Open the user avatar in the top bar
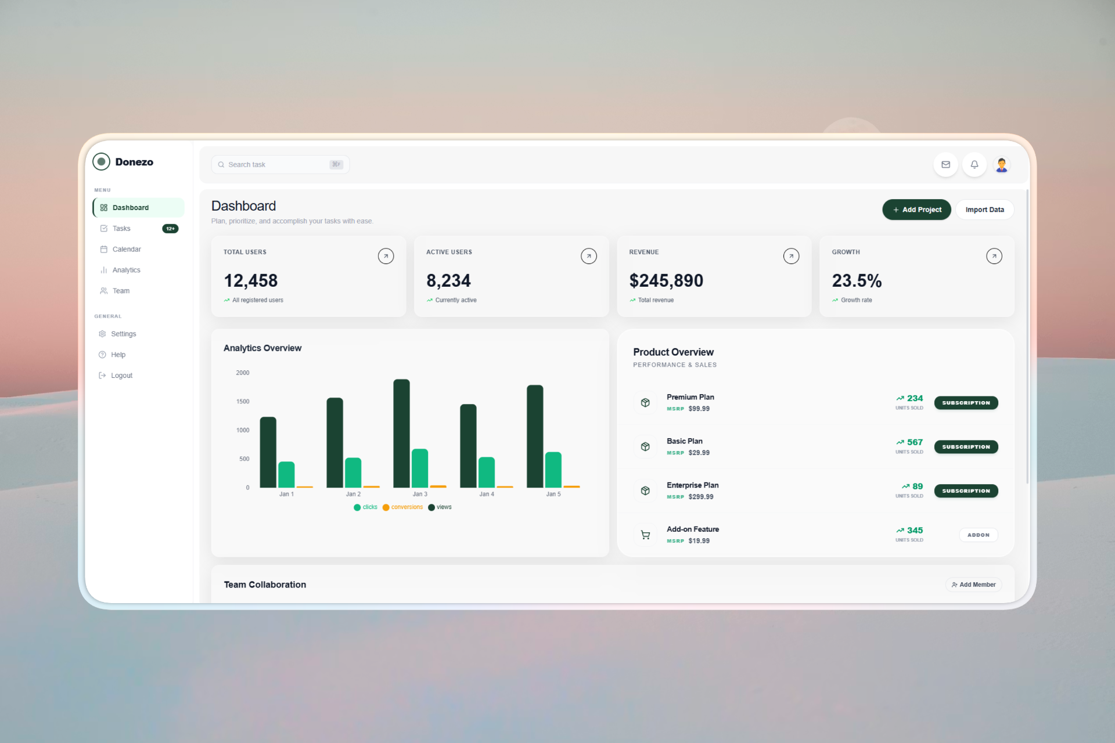The height and width of the screenshot is (743, 1115). [1002, 164]
